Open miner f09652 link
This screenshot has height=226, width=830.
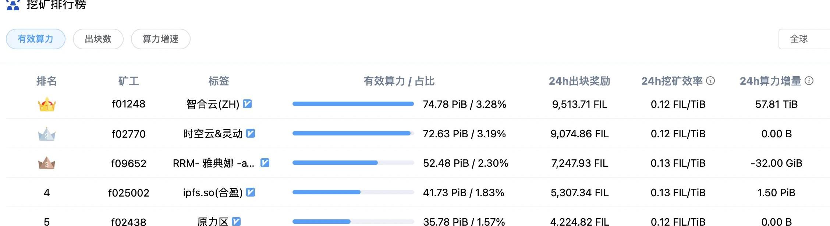[x=129, y=163]
